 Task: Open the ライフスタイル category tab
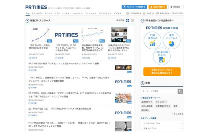[105, 13]
